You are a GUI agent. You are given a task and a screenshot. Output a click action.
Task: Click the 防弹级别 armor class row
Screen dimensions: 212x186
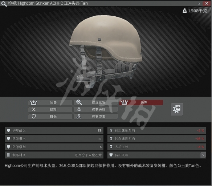[54, 147]
